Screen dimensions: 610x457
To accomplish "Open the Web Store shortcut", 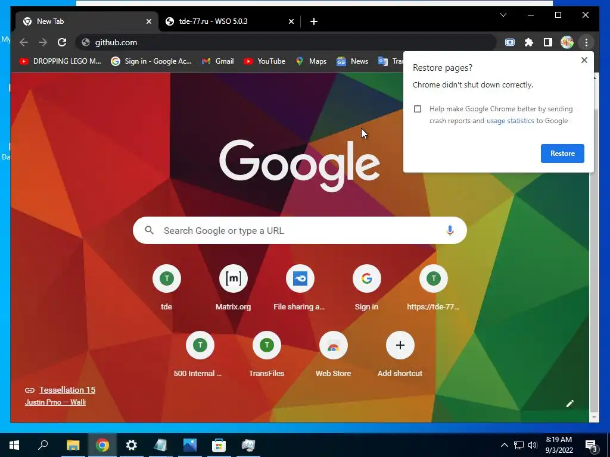I will [x=334, y=353].
